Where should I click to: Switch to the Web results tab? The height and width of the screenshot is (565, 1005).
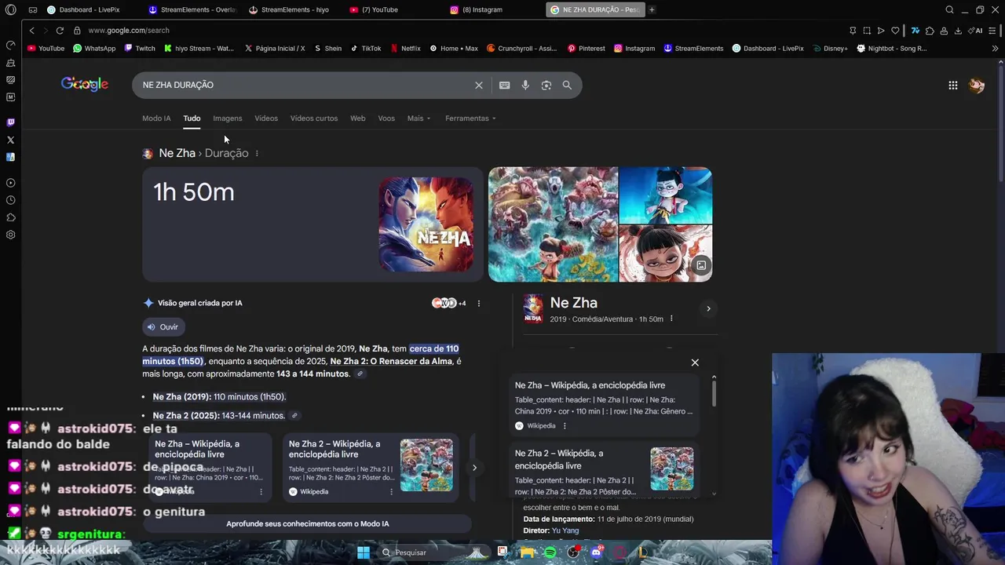point(357,118)
